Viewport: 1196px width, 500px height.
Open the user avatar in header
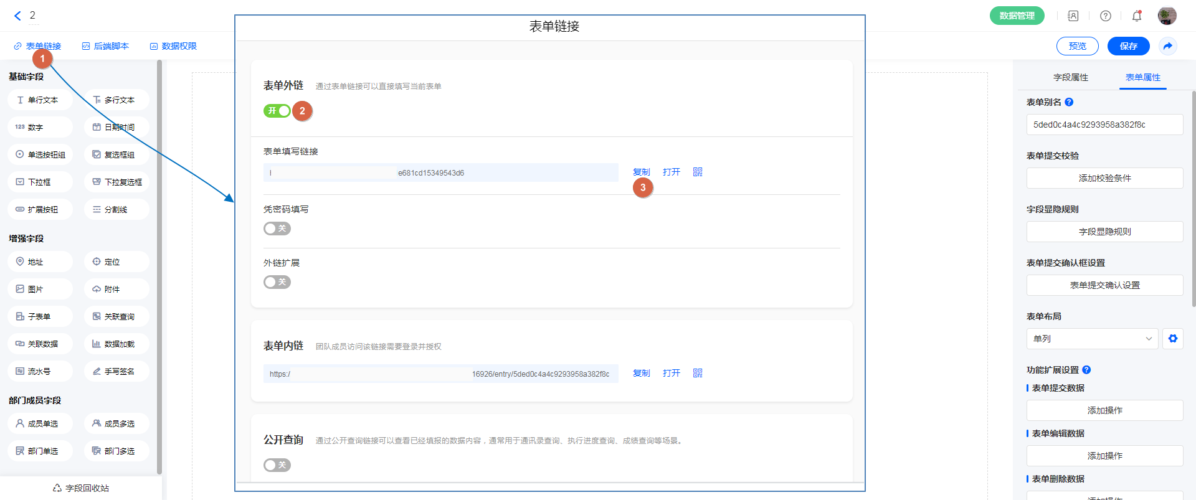click(1167, 16)
